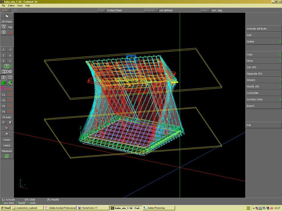Click the green rotation cube icon
The height and width of the screenshot is (211, 282).
[6, 66]
